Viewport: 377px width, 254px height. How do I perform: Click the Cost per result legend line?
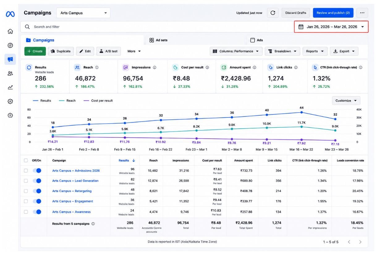click(x=86, y=100)
